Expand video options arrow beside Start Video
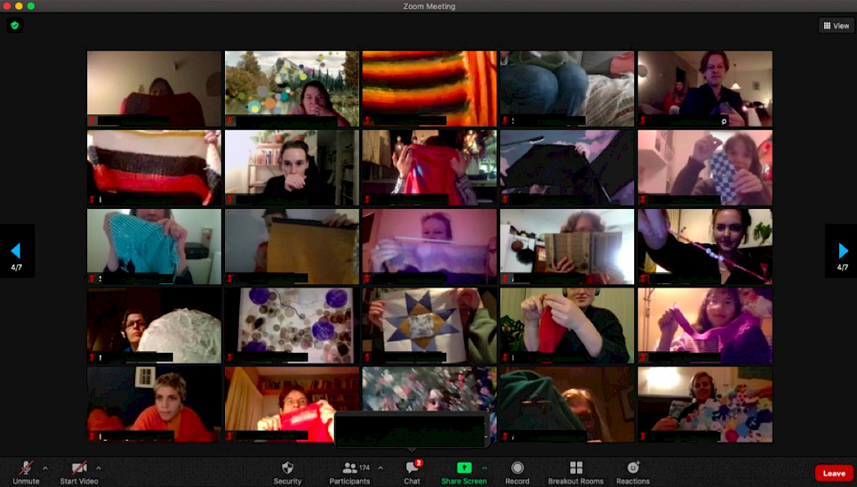Image resolution: width=857 pixels, height=487 pixels. [99, 468]
